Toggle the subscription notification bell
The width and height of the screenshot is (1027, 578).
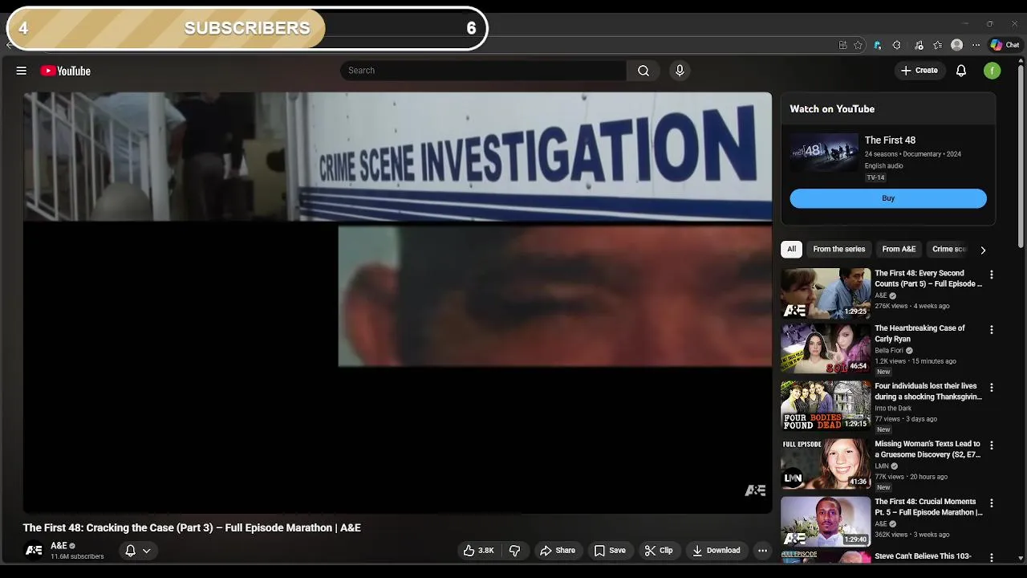(x=130, y=551)
